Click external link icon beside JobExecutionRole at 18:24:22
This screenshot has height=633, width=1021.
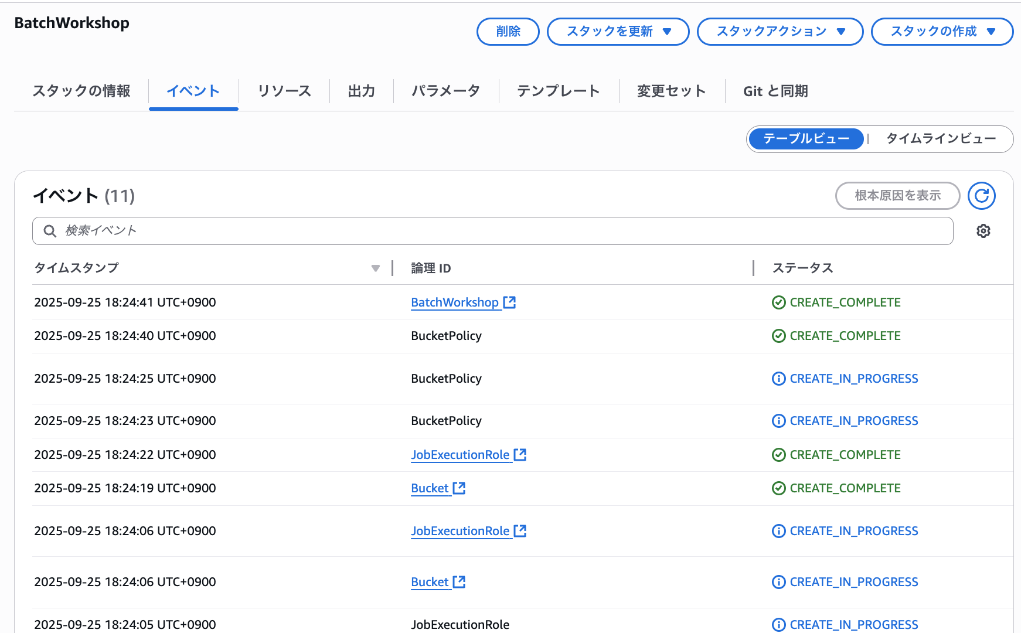(520, 455)
